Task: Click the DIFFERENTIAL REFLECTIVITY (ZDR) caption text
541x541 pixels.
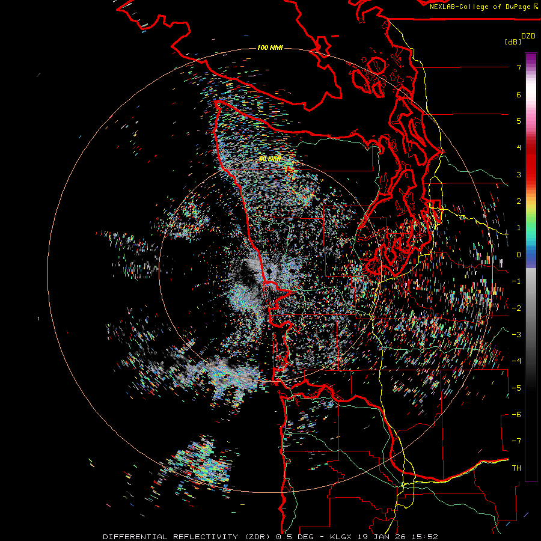Action: click(188, 537)
